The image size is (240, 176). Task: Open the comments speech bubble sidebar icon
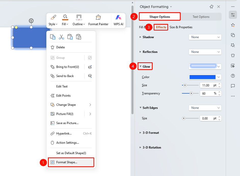pos(233,86)
